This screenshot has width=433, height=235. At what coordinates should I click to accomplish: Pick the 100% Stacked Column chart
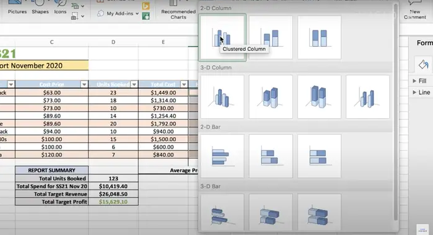(319, 37)
